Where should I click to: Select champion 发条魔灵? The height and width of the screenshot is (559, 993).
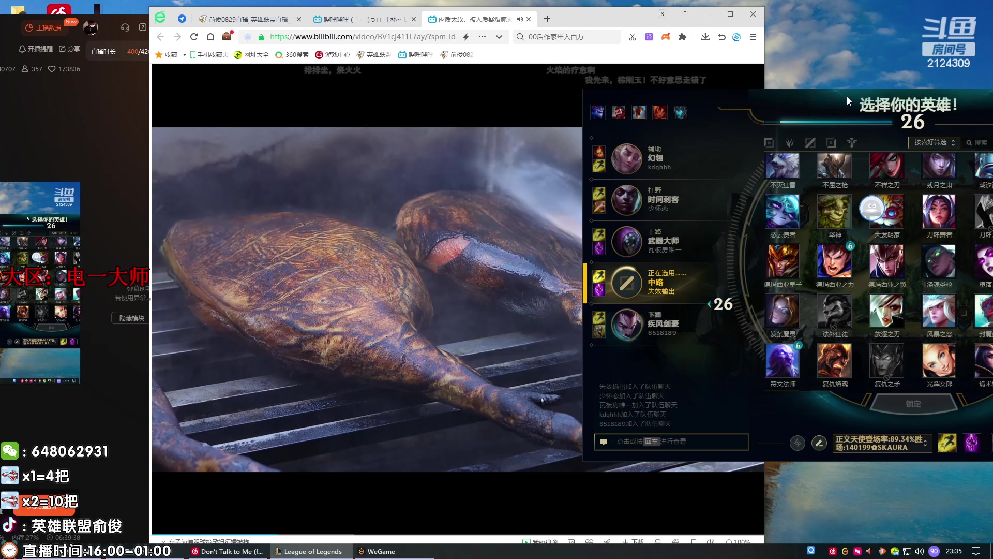[782, 311]
